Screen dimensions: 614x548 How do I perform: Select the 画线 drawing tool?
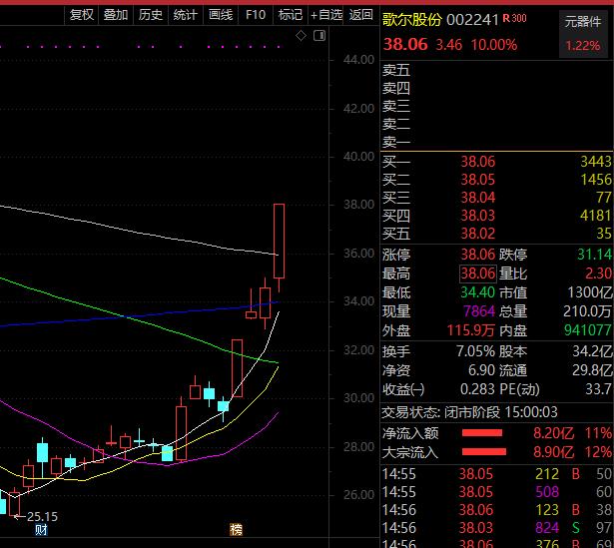click(x=220, y=15)
